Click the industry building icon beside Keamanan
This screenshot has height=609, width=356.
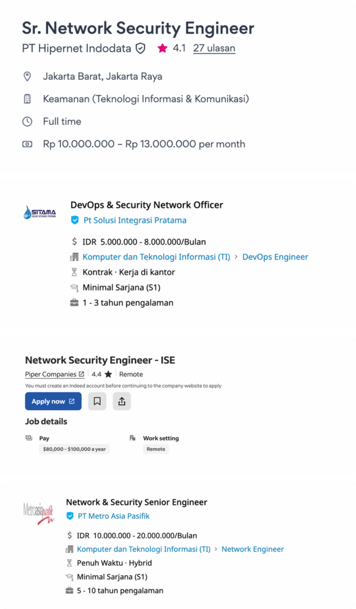27,99
